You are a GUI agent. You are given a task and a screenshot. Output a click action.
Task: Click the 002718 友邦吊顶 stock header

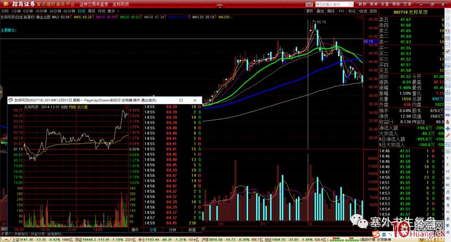tap(410, 12)
